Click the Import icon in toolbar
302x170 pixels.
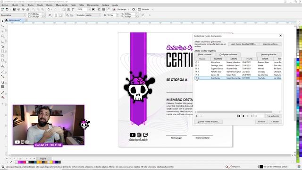[x=64, y=9]
